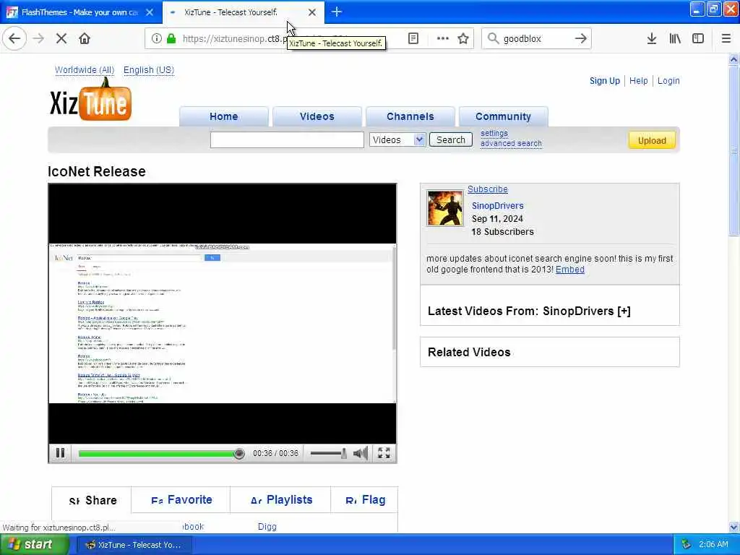Adjust the video volume slider
Screen dimensions: 740x555
click(328, 454)
